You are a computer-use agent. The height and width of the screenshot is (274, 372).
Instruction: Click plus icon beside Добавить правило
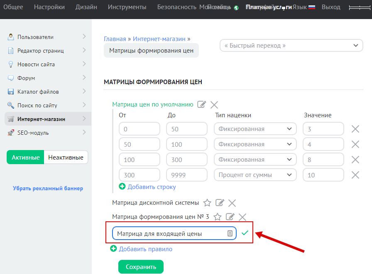tap(113, 249)
